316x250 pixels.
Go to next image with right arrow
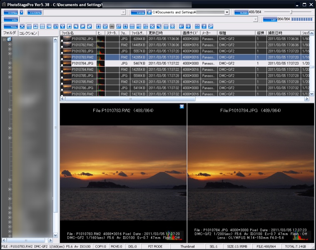(188, 26)
